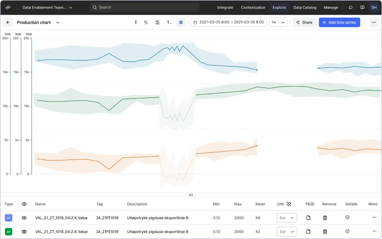Screen dimensions: 382x239
Task: Open the date range picker 2021-03-25 8:00
Action: [x=229, y=22]
